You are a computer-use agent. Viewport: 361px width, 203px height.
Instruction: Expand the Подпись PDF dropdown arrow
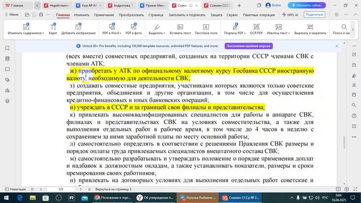coord(245,33)
